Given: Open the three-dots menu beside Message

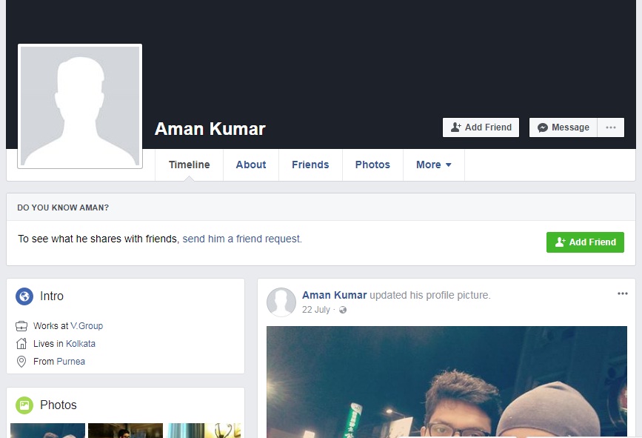Looking at the screenshot, I should 610,127.
